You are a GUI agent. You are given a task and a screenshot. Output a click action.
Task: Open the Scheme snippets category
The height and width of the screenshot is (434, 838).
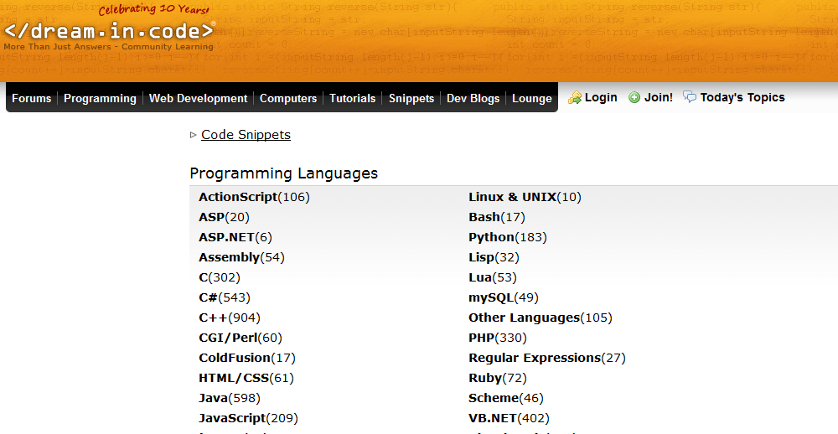pos(494,398)
